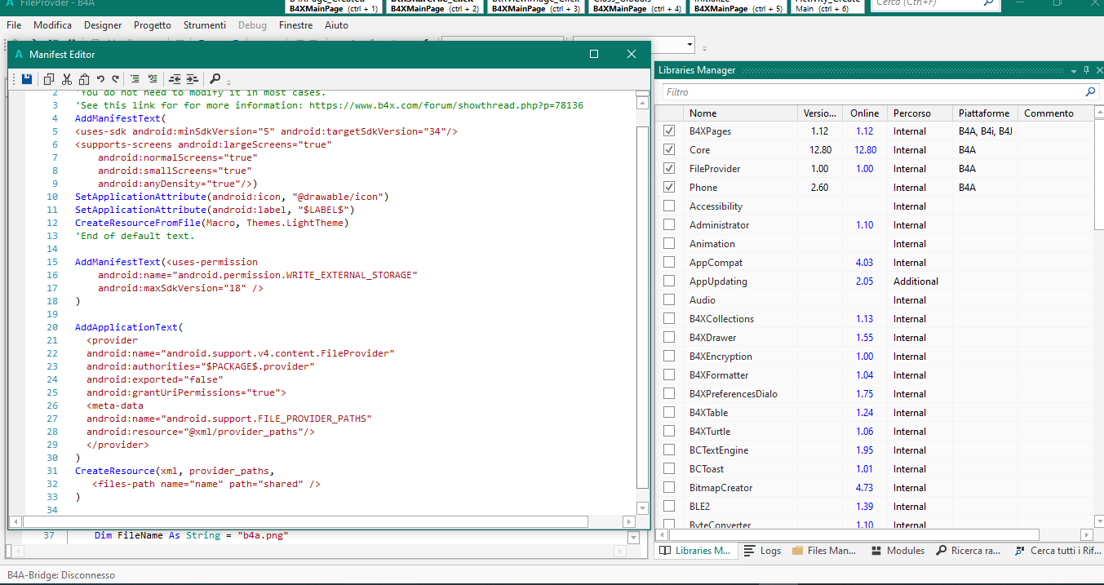Click the Paste clipboard icon
1104x585 pixels.
pyautogui.click(x=83, y=79)
